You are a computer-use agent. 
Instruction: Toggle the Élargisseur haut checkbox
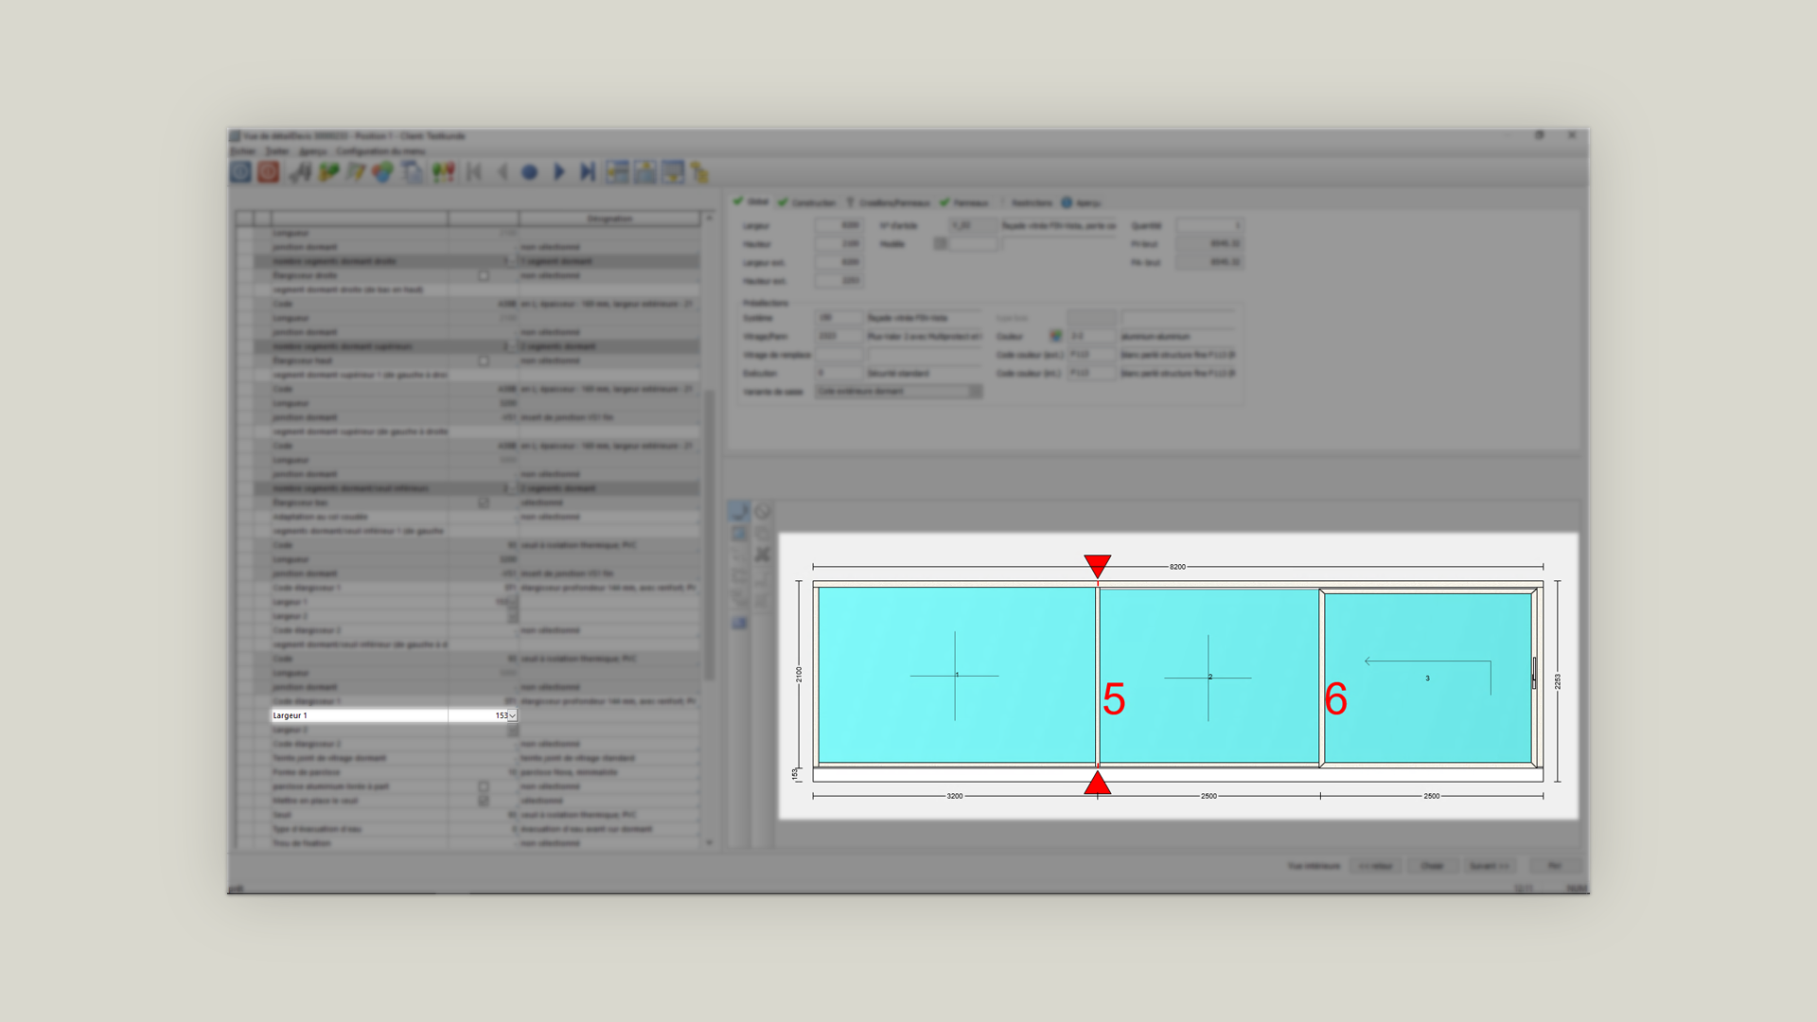pos(484,361)
